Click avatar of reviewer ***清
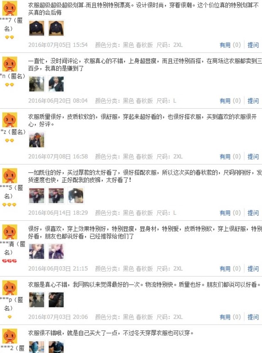Image resolution: width=262 pixels, height=353 pixels. tap(10, 232)
